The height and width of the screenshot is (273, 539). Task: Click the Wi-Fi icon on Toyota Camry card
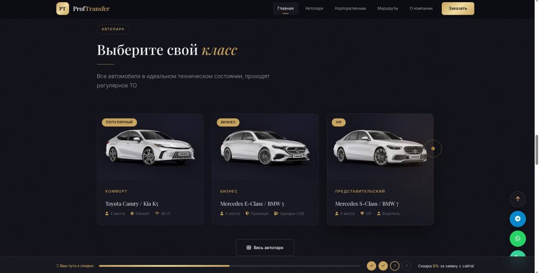(157, 213)
